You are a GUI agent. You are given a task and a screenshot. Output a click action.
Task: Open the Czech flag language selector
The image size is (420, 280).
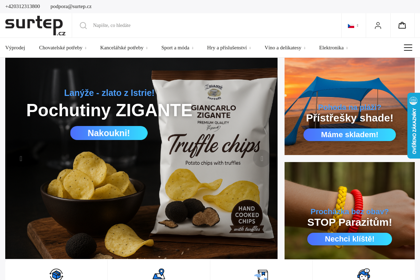[353, 26]
